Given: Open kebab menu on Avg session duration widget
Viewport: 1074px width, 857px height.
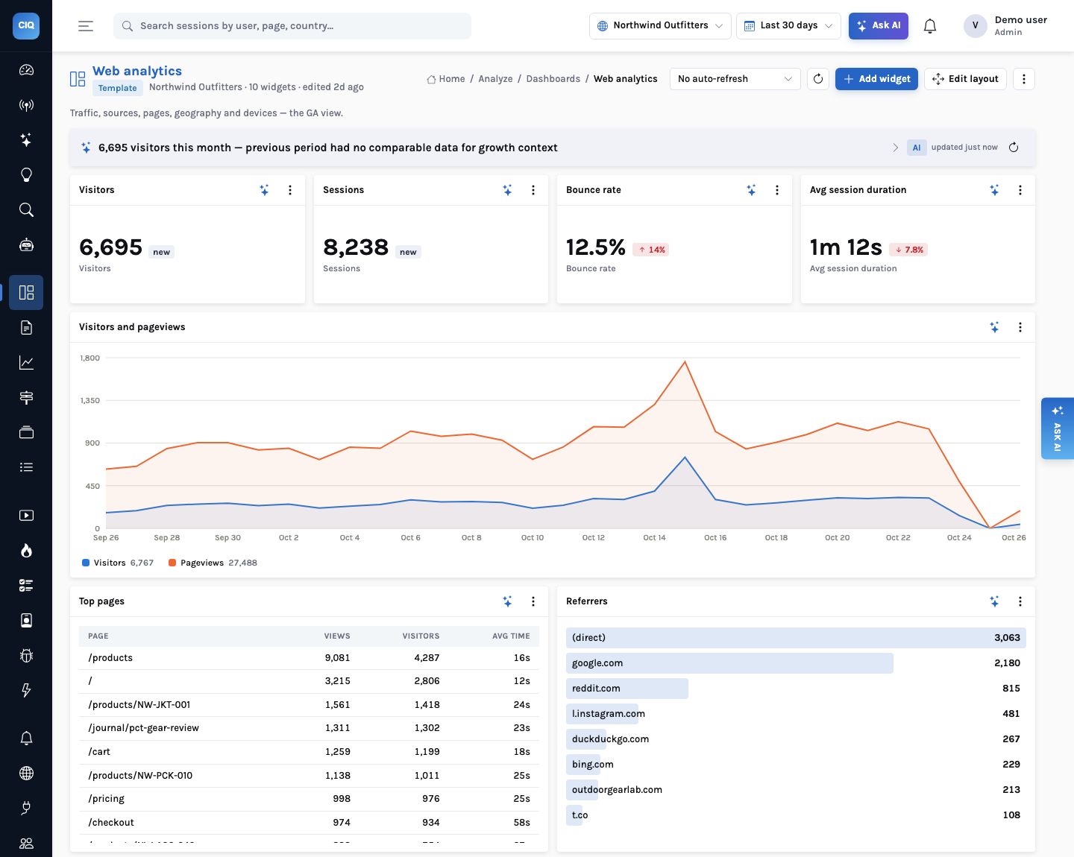Looking at the screenshot, I should click(x=1020, y=190).
